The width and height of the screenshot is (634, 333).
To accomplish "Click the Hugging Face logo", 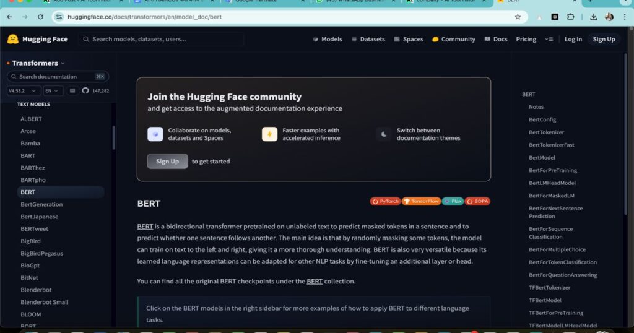I will [x=37, y=39].
